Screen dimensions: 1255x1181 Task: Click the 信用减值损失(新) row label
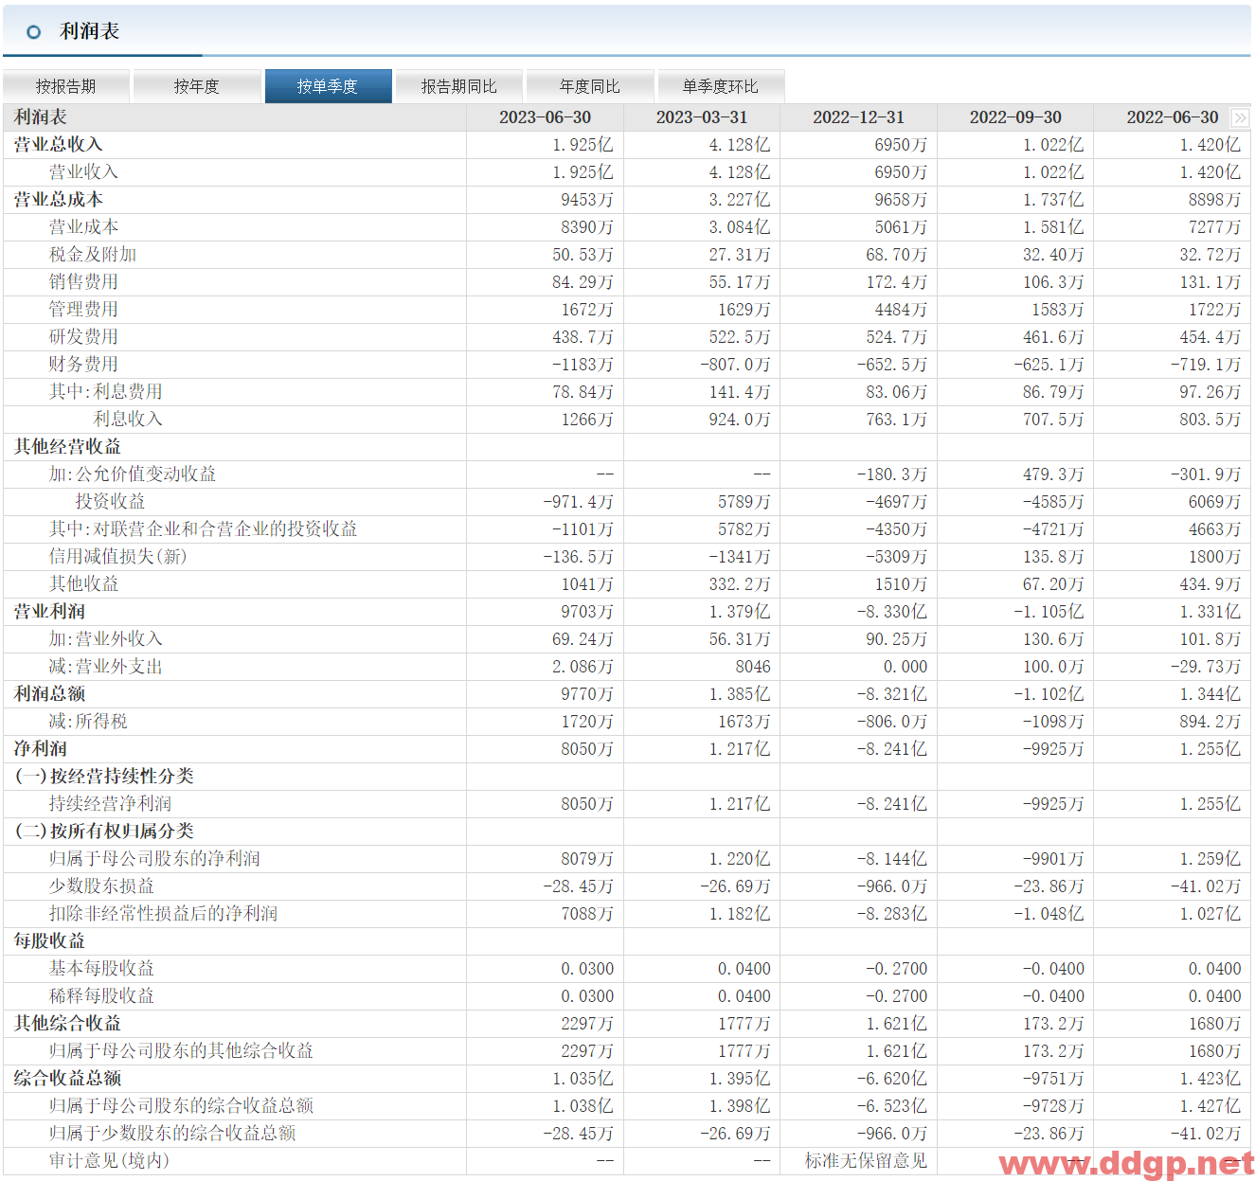[118, 557]
